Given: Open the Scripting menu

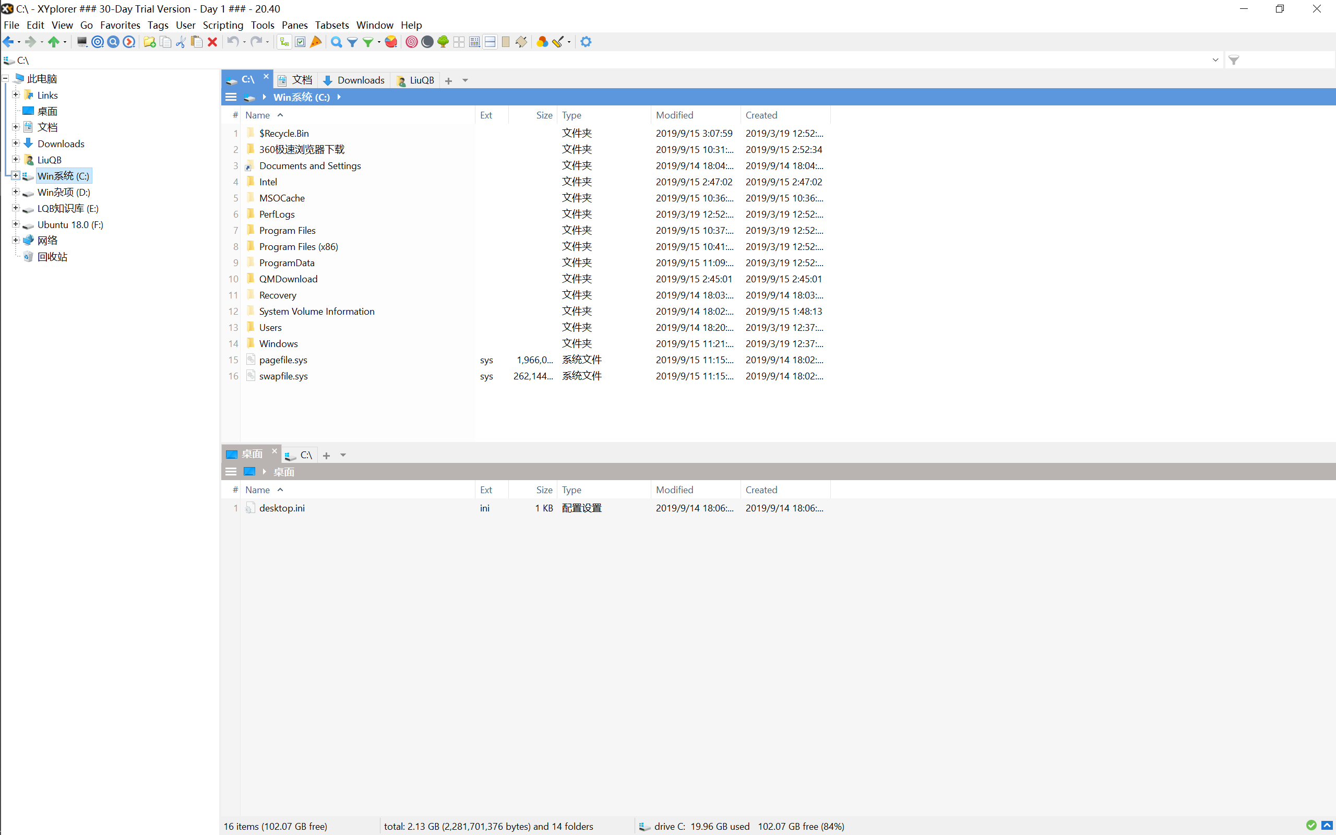Looking at the screenshot, I should (222, 25).
